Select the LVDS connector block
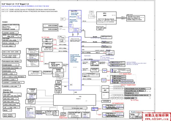Viewport: 171px width, 121px height. coord(110,53)
